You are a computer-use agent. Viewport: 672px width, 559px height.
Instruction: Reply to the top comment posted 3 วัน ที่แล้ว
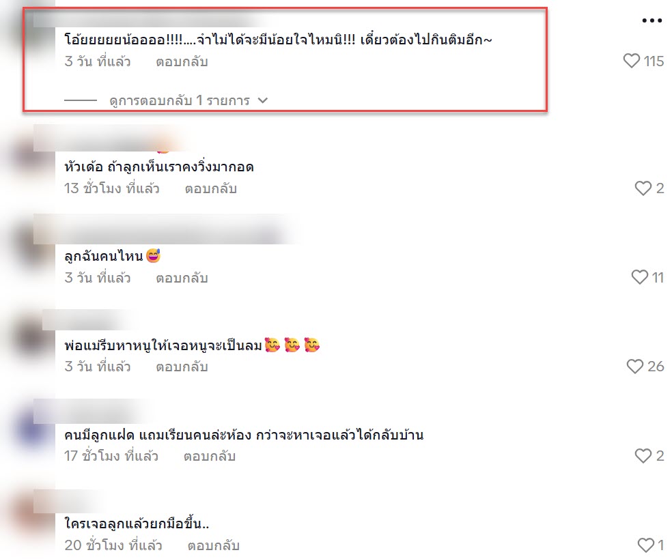click(182, 61)
